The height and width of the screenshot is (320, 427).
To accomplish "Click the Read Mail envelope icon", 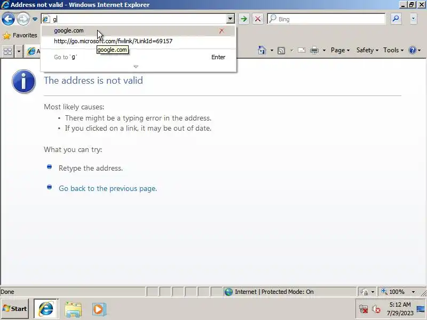I will [x=302, y=50].
